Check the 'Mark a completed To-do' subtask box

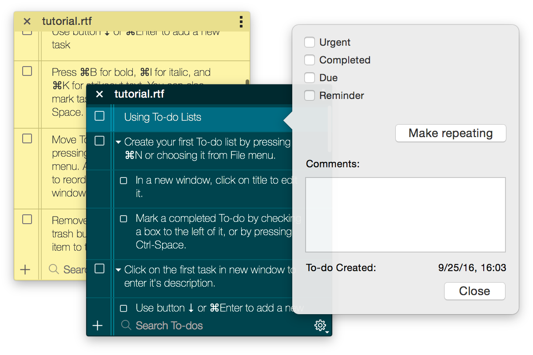124,219
